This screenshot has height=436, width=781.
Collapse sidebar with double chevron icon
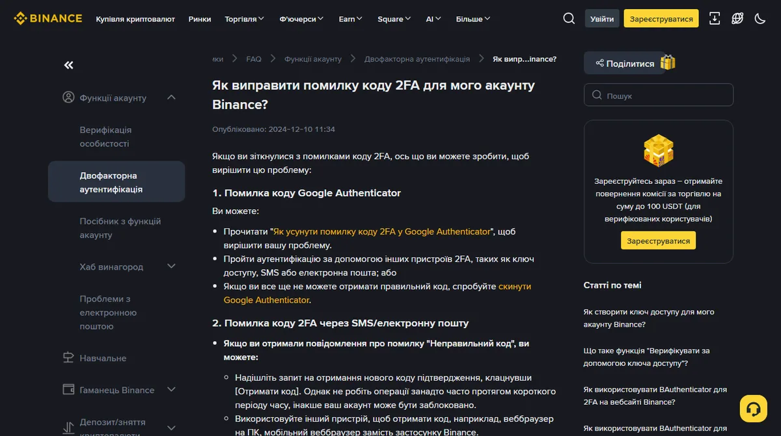click(x=68, y=65)
